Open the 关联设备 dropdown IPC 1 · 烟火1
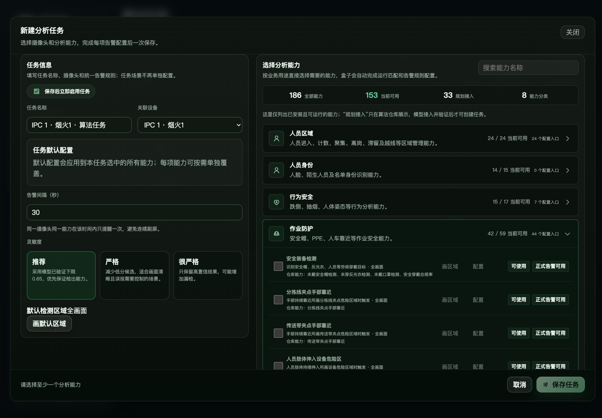The image size is (602, 418). pyautogui.click(x=190, y=125)
